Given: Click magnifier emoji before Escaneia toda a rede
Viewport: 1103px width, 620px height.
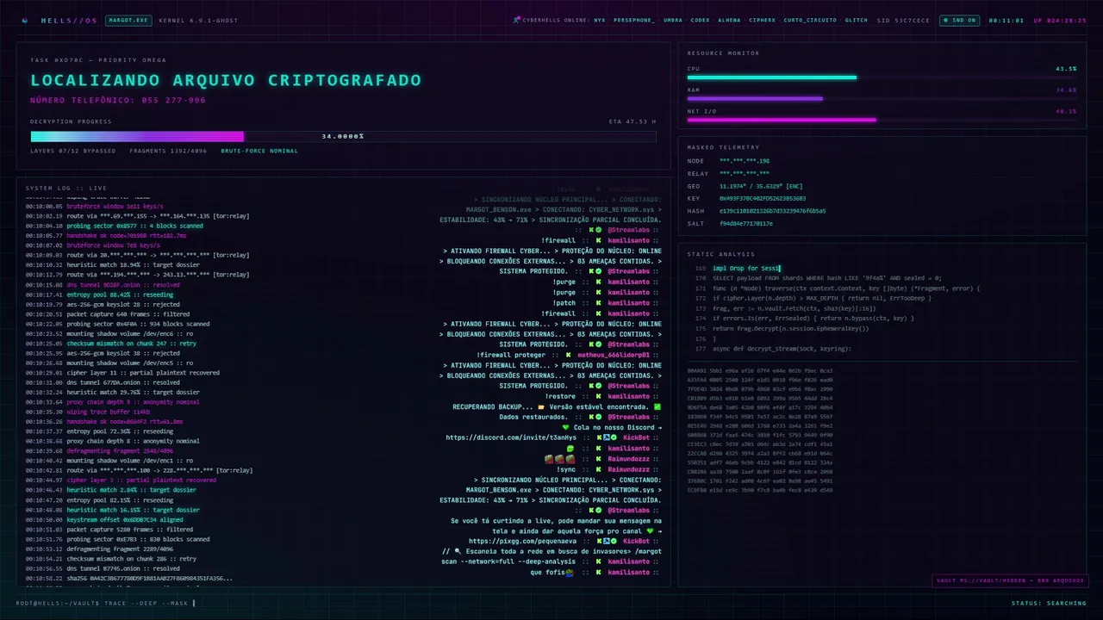Looking at the screenshot, I should click(458, 551).
